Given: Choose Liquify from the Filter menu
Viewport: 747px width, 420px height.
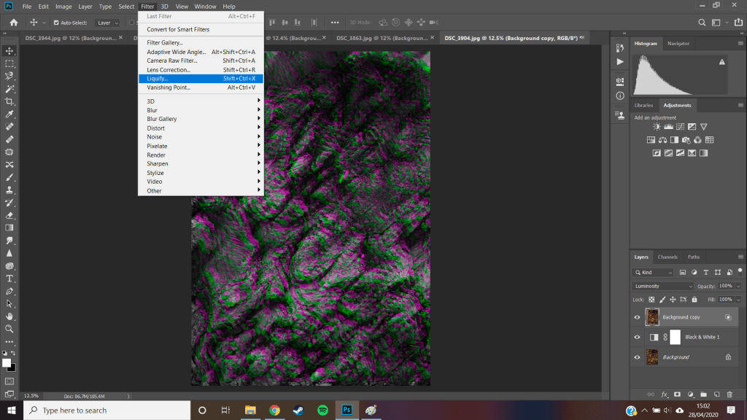Looking at the screenshot, I should coord(157,78).
